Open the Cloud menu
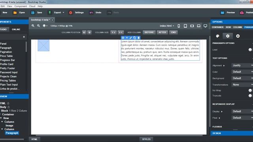 click(32, 6)
